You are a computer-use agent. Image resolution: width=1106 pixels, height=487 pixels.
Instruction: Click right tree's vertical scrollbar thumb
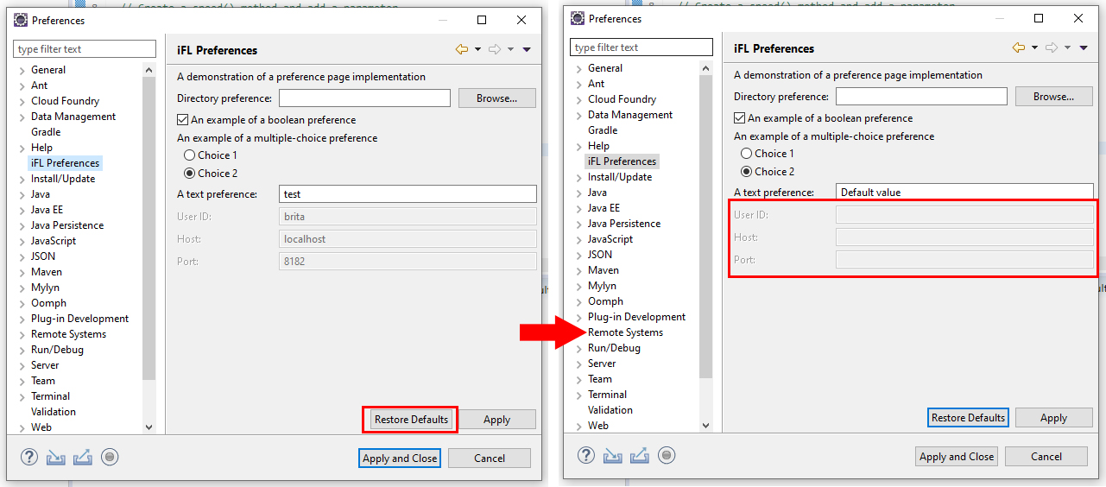coord(705,227)
